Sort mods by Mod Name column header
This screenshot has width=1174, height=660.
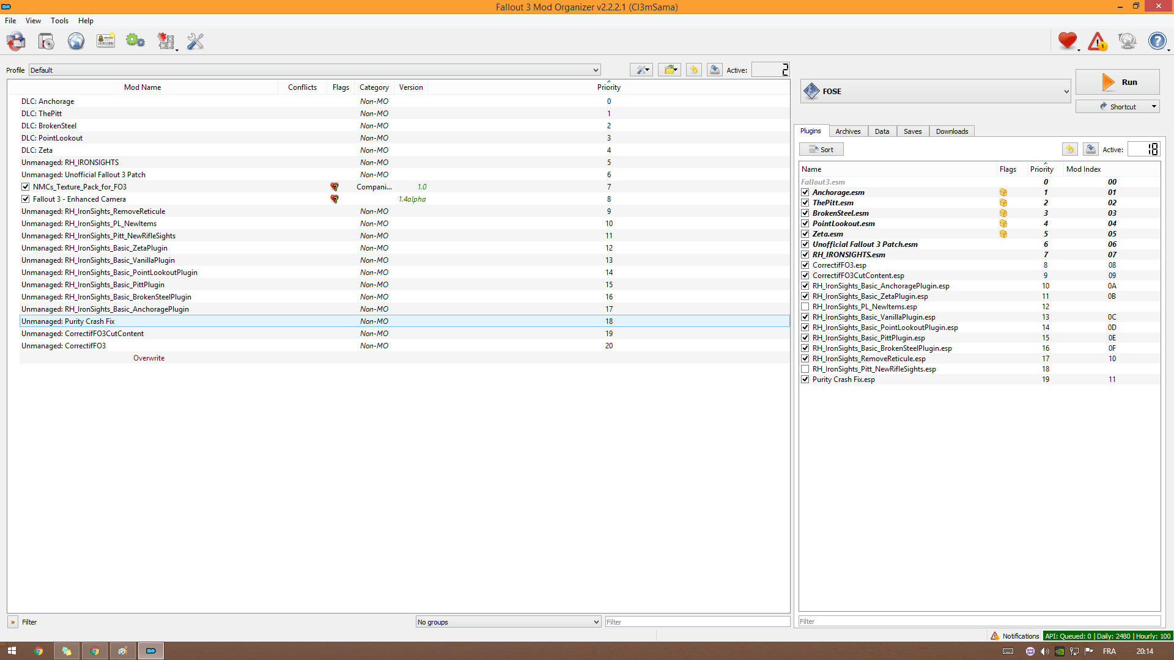point(142,87)
